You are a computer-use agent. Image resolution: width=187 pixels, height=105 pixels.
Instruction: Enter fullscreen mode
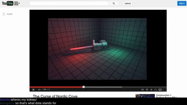165,90
